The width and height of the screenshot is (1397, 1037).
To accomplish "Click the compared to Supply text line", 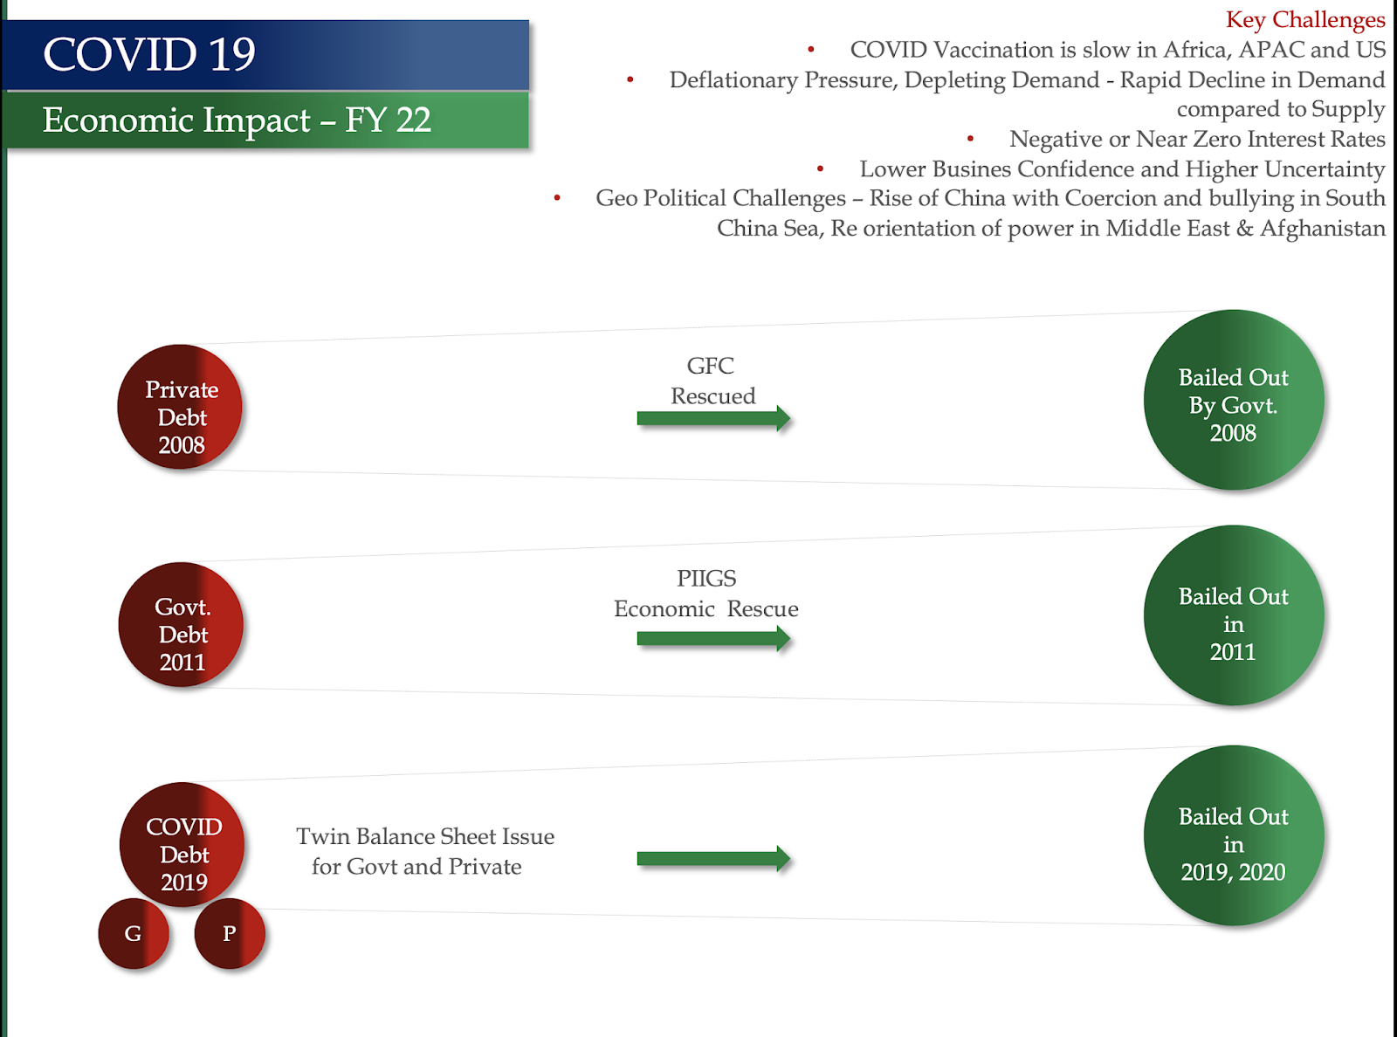I will (x=1281, y=110).
